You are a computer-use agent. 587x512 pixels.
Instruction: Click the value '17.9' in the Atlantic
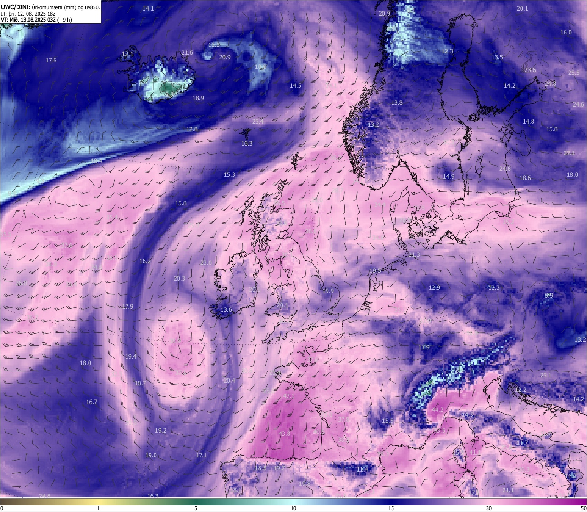[127, 307]
